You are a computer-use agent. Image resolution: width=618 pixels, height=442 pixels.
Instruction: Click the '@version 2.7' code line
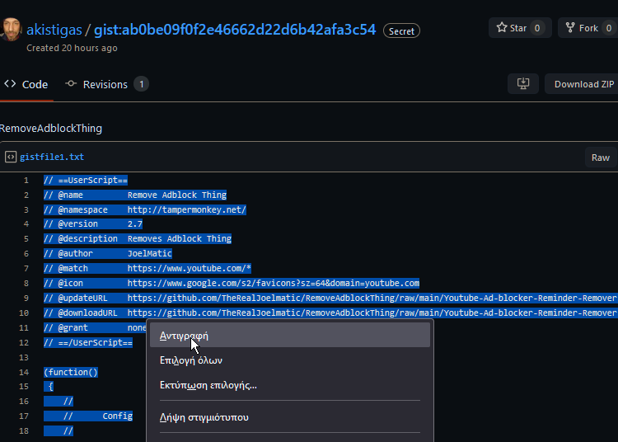point(93,224)
